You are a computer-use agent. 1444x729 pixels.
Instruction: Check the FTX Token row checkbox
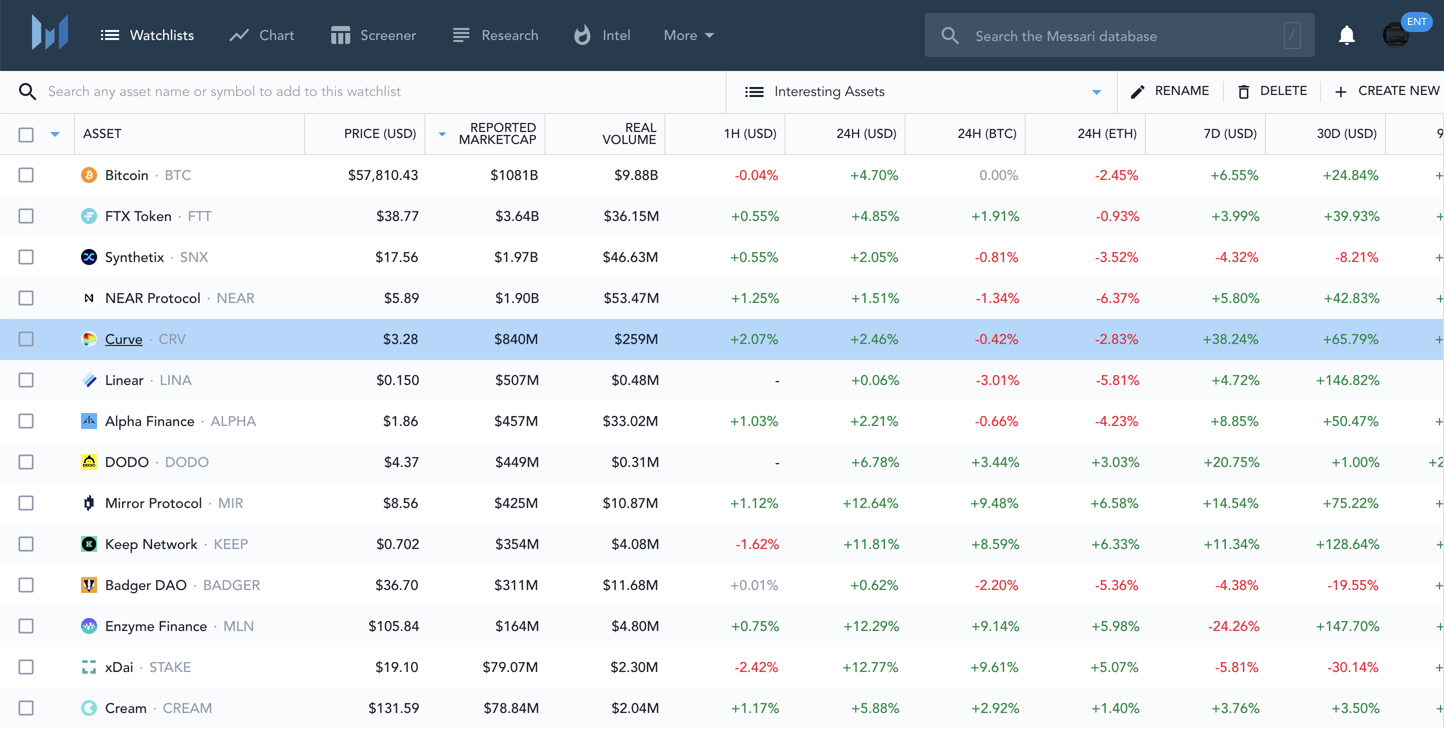click(26, 216)
